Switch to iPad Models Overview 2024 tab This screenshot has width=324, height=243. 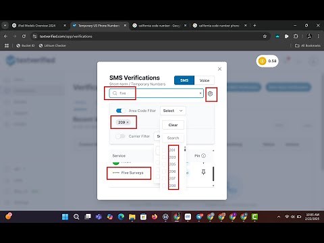point(37,26)
